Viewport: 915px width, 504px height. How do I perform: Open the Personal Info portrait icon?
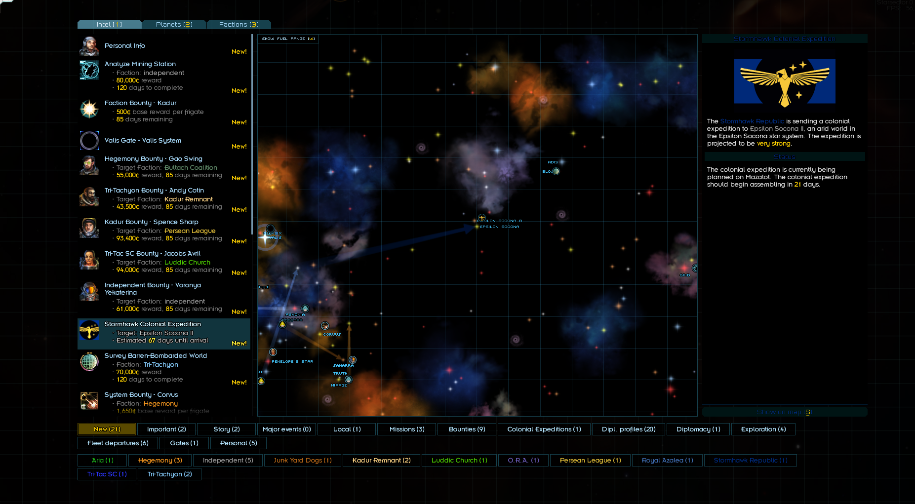click(x=89, y=46)
